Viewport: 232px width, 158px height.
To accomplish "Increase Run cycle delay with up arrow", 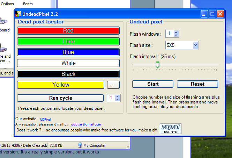I will (118, 96).
